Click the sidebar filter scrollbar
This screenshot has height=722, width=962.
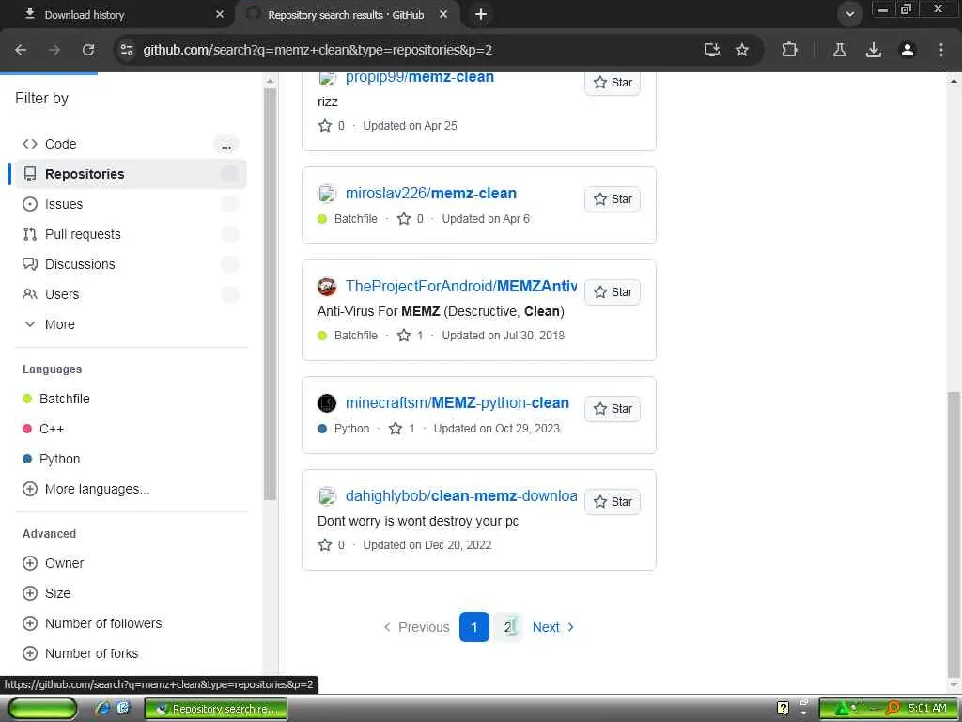270,294
